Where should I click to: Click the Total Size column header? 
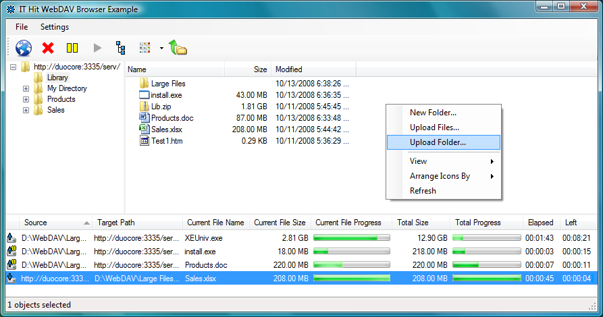click(421, 223)
